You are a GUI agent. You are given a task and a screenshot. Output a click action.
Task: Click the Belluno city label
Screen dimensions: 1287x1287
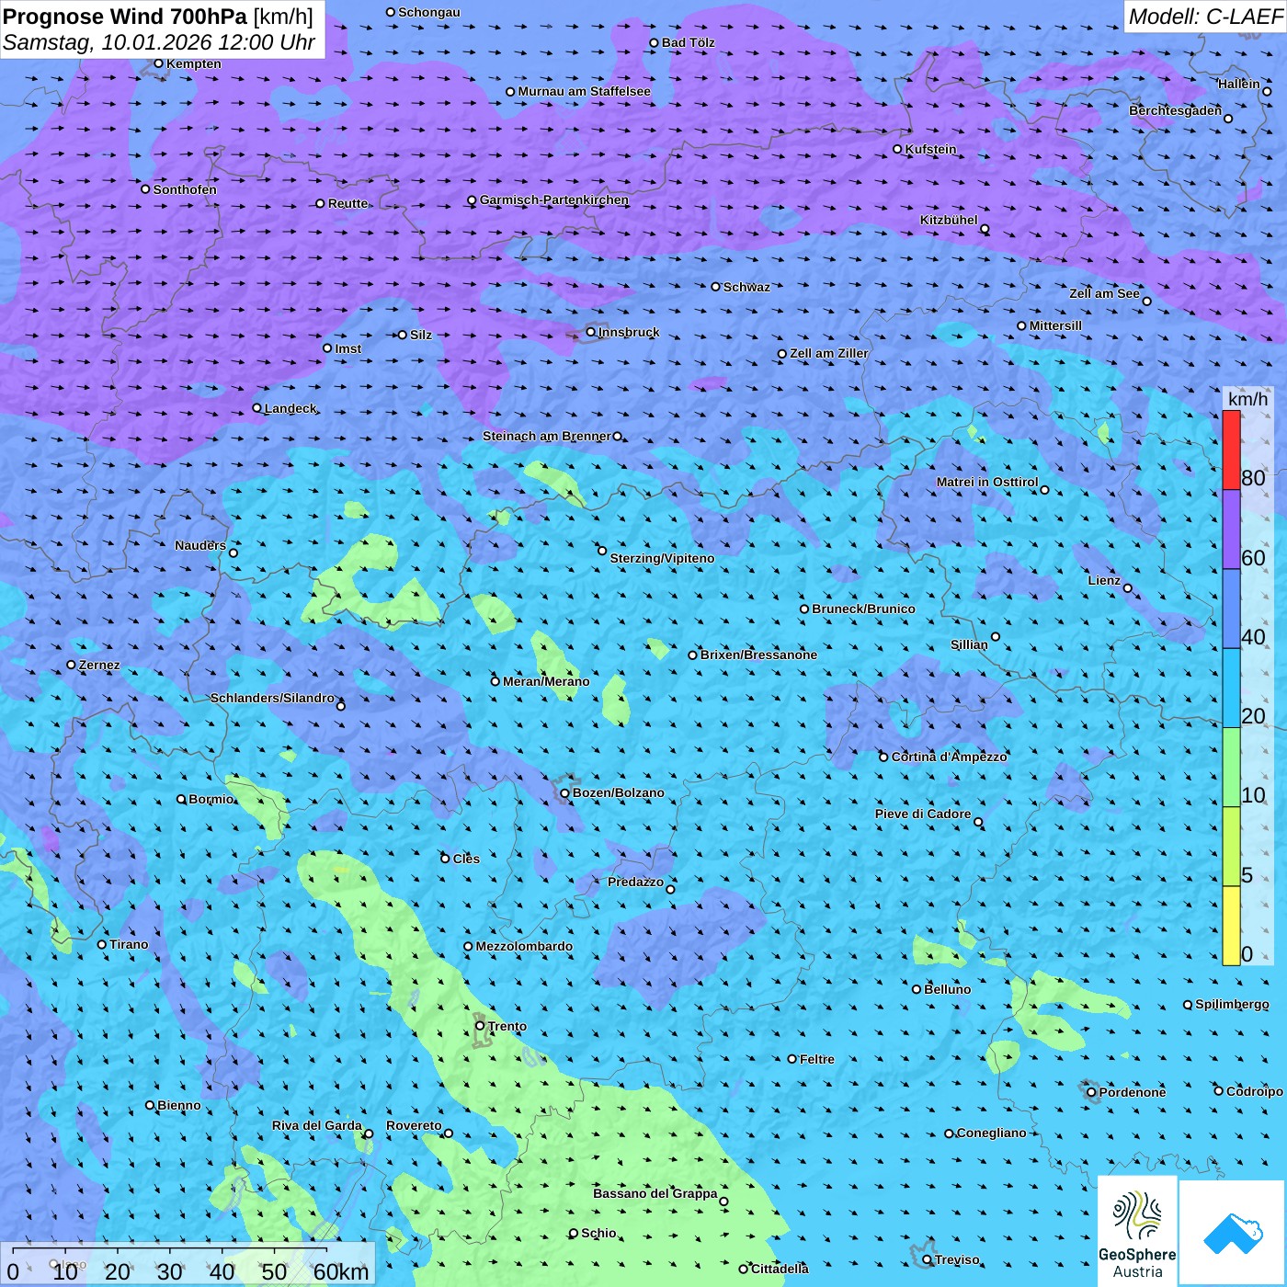pos(947,989)
